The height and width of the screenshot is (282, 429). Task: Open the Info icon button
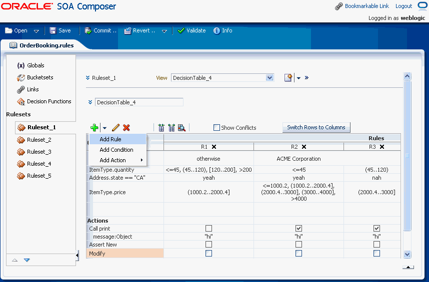pos(222,30)
